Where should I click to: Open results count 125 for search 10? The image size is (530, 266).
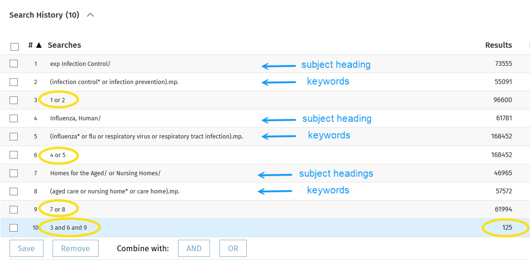pyautogui.click(x=507, y=227)
